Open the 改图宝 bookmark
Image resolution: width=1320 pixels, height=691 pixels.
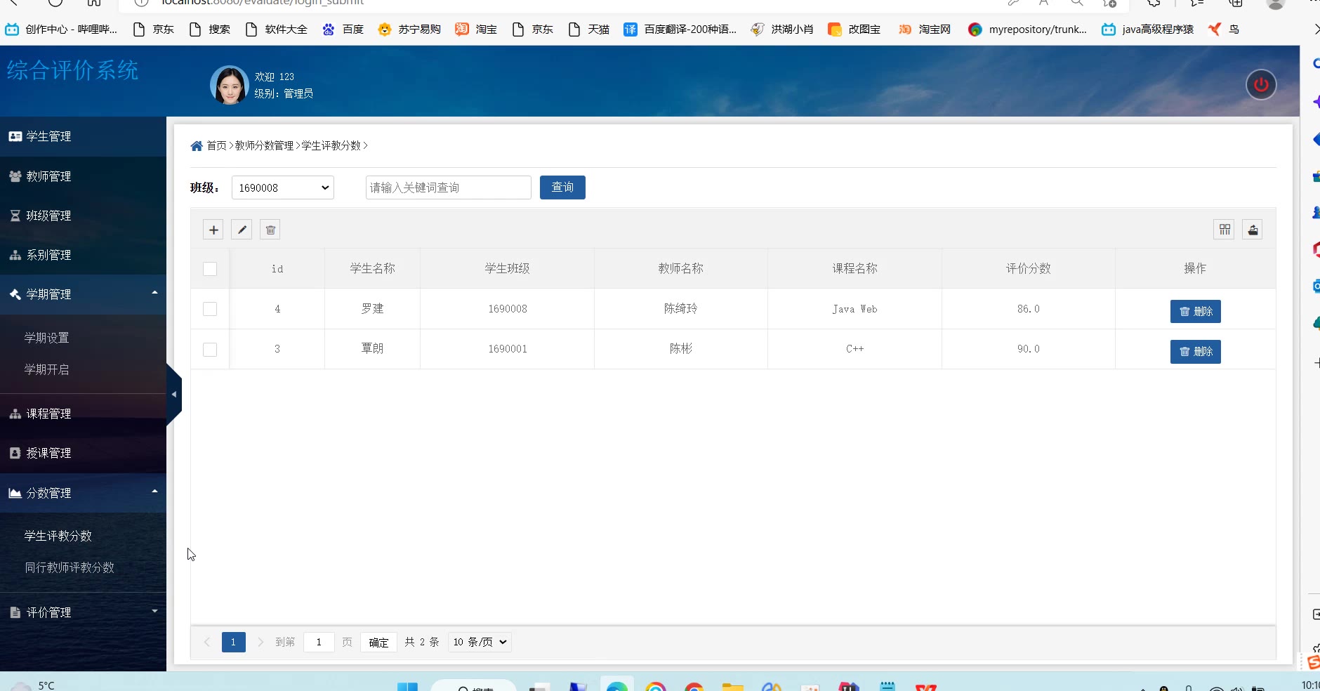[854, 29]
